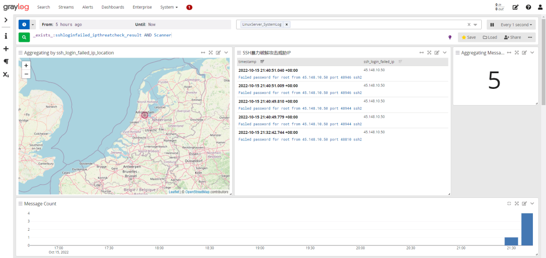
Task: Expand the left sidebar with chevron
Action: (x=6, y=20)
